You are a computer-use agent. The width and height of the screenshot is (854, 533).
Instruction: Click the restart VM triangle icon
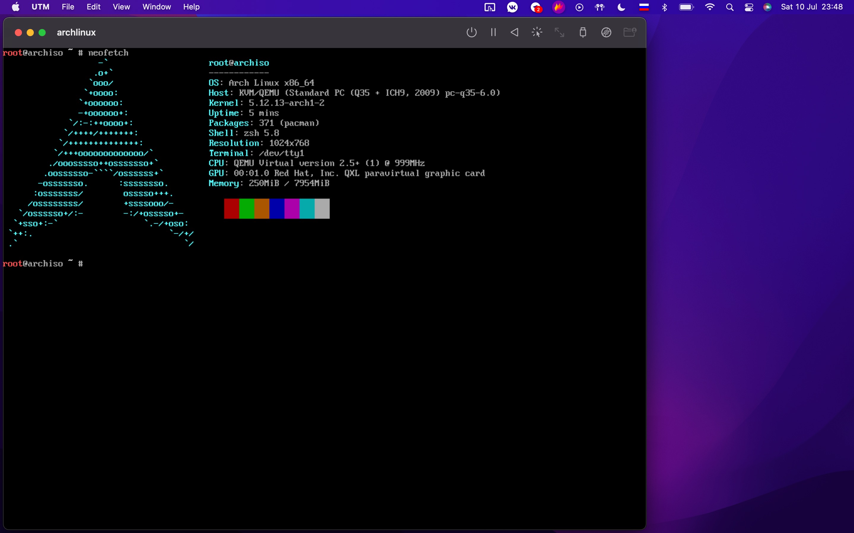pos(514,33)
